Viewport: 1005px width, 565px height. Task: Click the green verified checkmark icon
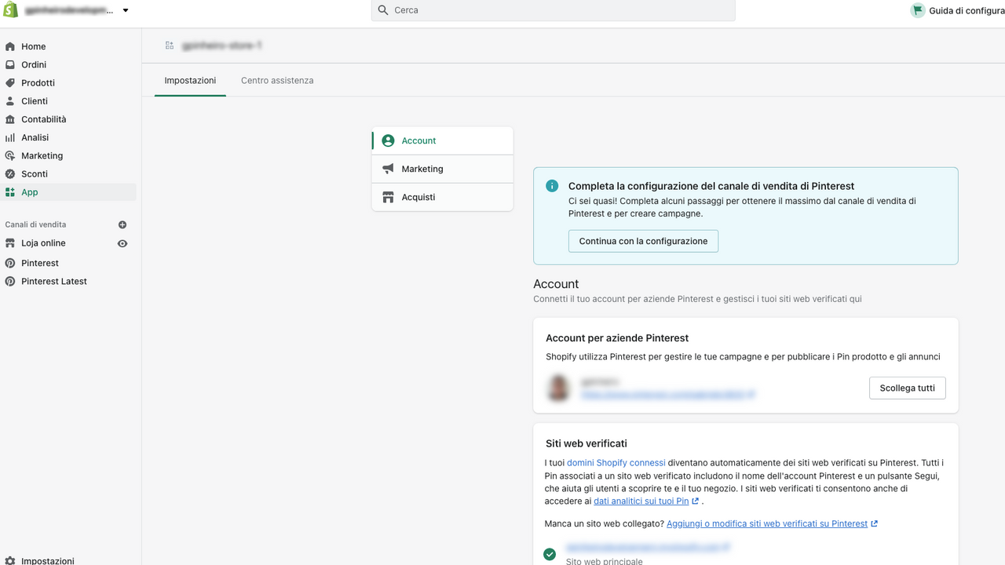[x=550, y=554]
